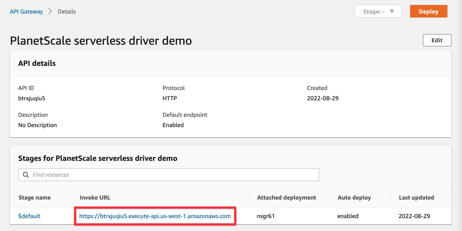Focus the Find resources search field
The height and width of the screenshot is (231, 462).
point(169,175)
